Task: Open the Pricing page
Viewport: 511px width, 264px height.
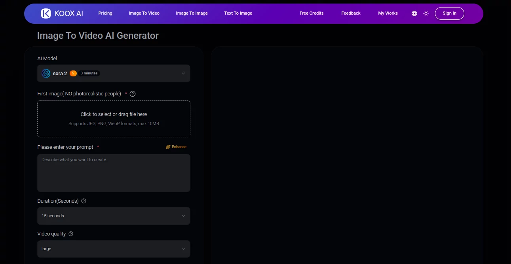Action: coord(105,13)
